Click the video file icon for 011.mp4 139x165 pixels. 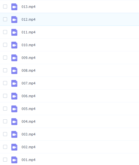14,32
